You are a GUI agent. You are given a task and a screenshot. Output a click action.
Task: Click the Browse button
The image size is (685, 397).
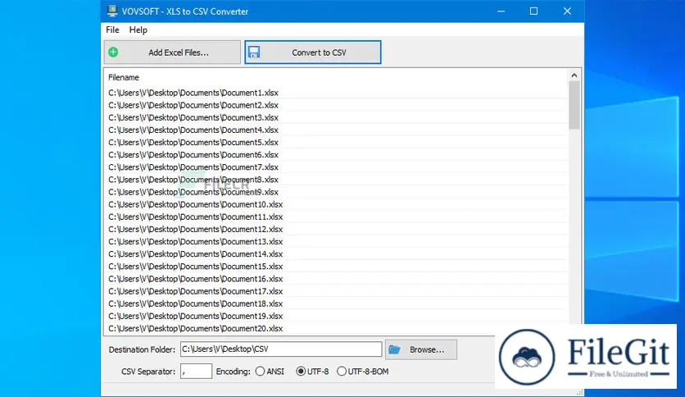pos(421,349)
